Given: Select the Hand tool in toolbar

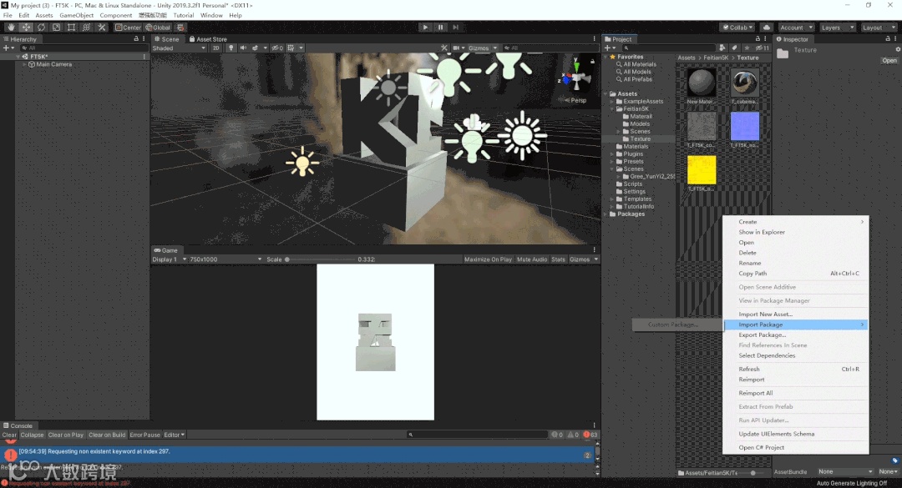Looking at the screenshot, I should click(11, 27).
